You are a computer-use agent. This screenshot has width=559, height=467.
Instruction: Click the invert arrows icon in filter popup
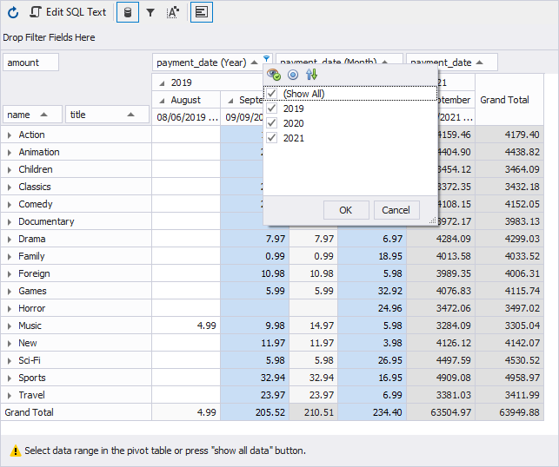coord(312,75)
